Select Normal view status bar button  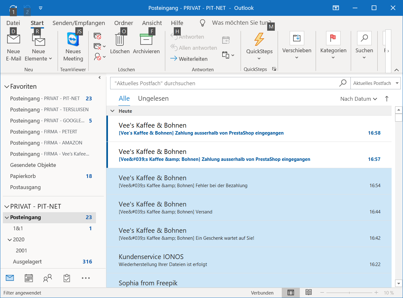(291, 293)
